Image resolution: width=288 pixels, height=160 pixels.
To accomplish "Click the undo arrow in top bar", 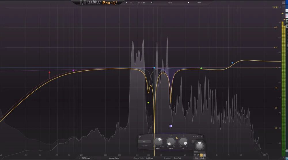I will pyautogui.click(x=127, y=3).
